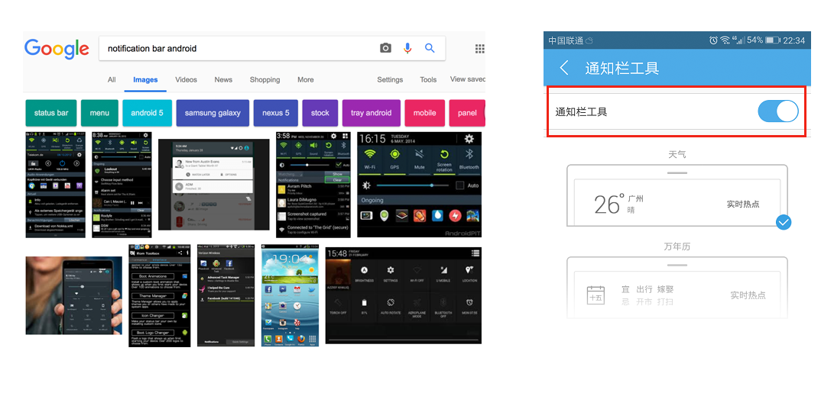Screen dimensions: 834x409
Task: Open the Shopping tab
Action: coord(265,79)
